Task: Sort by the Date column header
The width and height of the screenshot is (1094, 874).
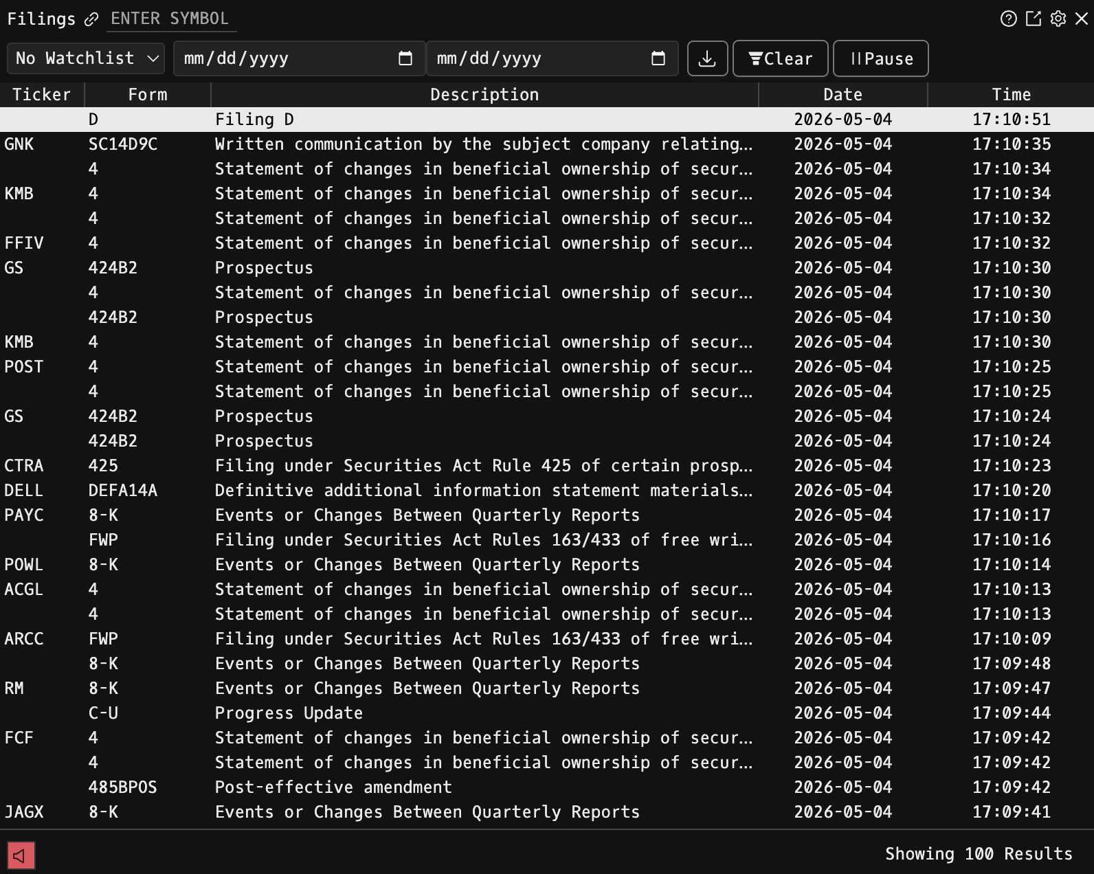Action: tap(843, 95)
